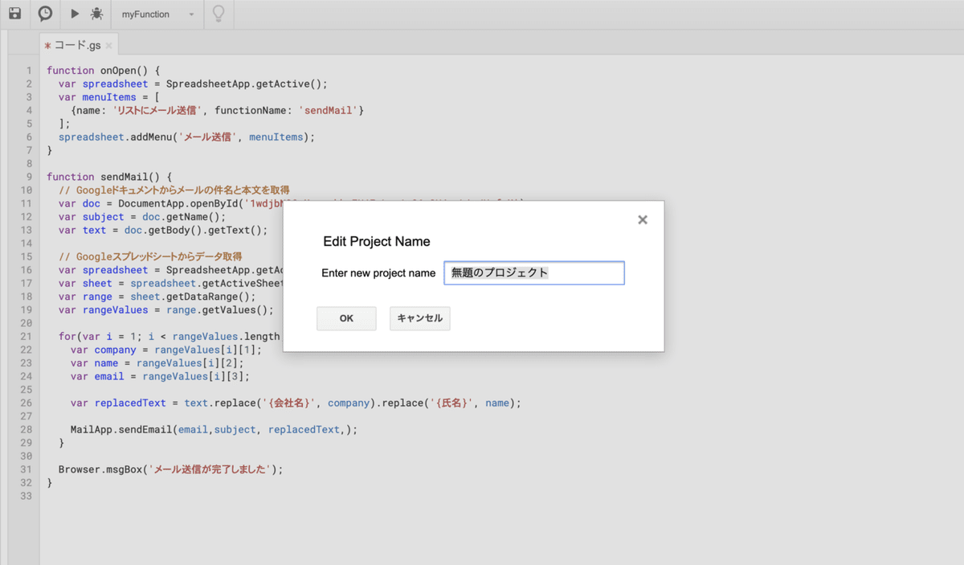964x565 pixels.
Task: Click the 'var replacedText' code line
Action: coord(296,403)
